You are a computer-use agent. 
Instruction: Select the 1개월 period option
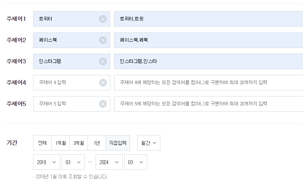click(x=61, y=143)
